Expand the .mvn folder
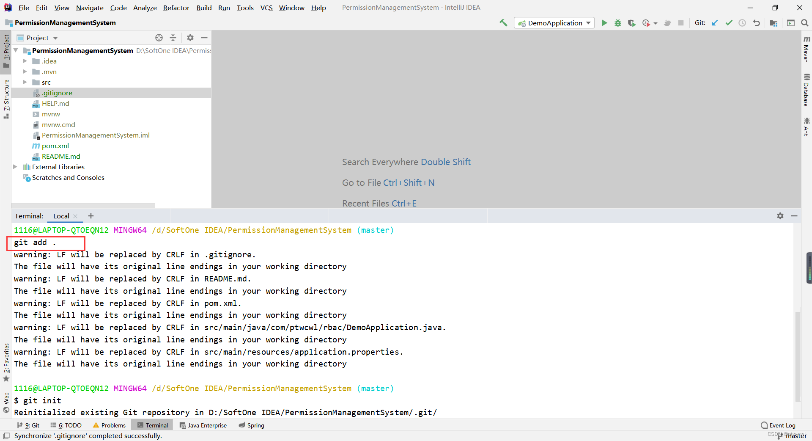Viewport: 812px width, 441px height. [x=25, y=72]
